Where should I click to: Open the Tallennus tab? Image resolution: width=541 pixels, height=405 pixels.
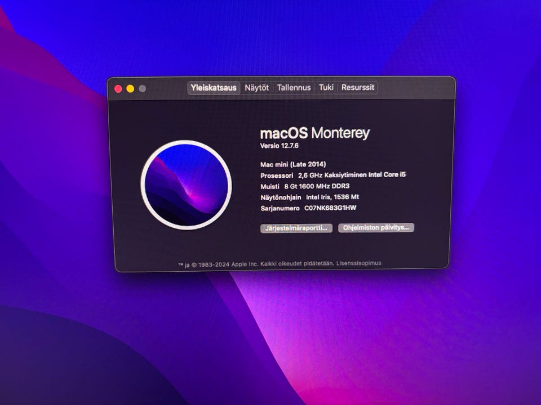[x=294, y=88]
